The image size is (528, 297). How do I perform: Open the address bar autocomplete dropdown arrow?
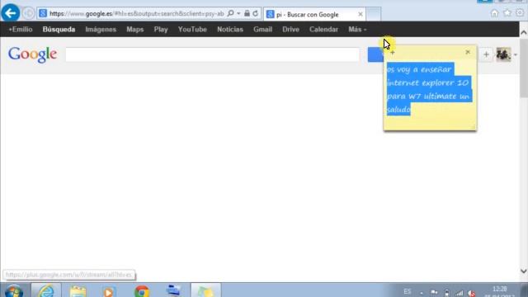click(238, 13)
